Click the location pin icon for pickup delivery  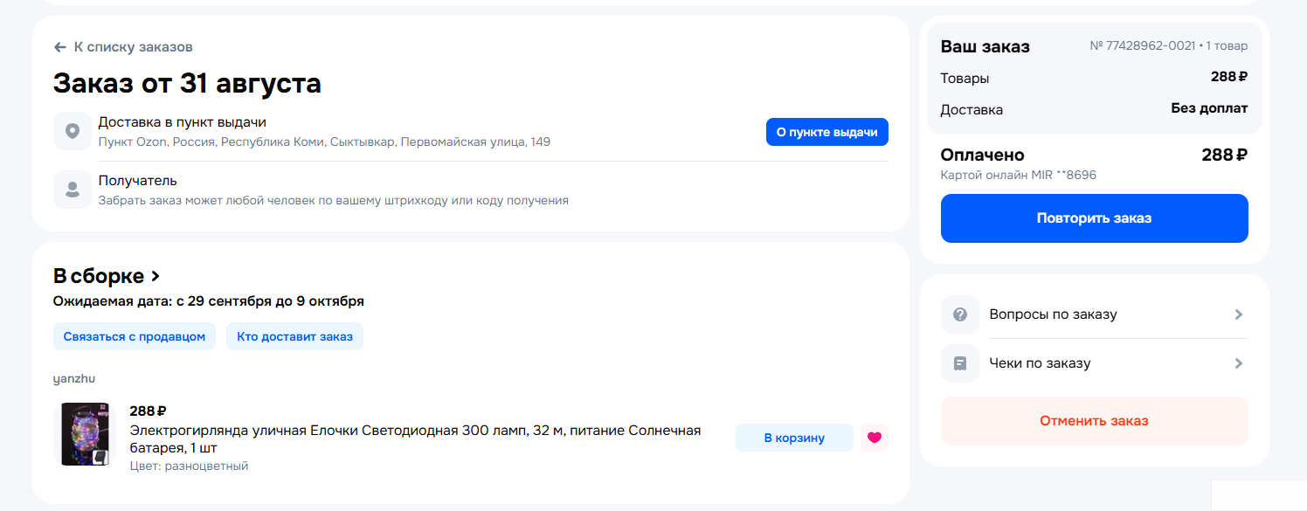[73, 131]
